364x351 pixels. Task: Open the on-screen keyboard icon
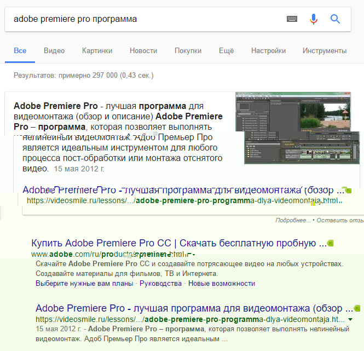pos(292,19)
